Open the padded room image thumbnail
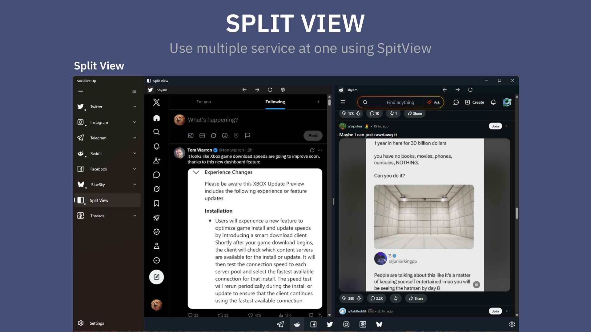 pos(424,217)
